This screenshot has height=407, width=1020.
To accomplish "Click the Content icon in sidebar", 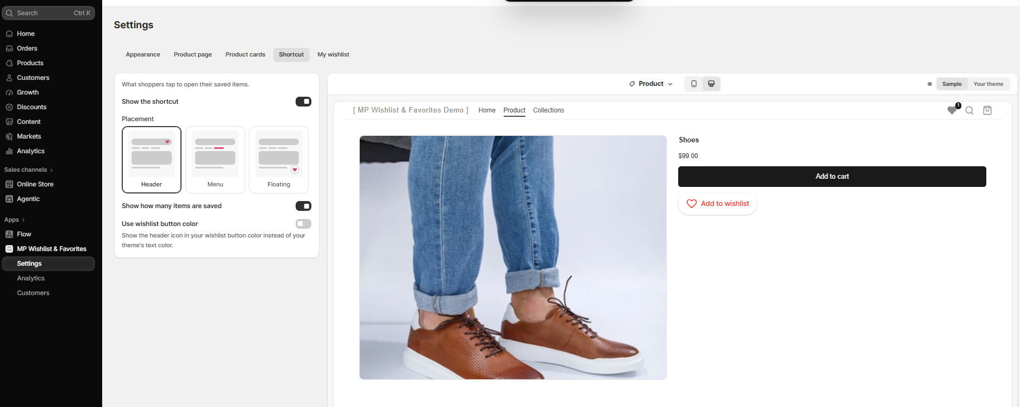I will click(9, 122).
